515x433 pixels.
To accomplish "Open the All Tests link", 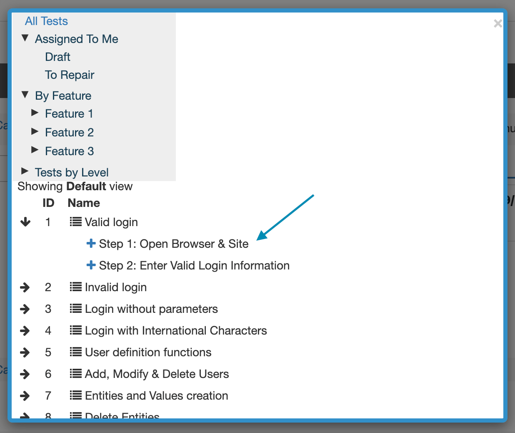I will (x=46, y=21).
